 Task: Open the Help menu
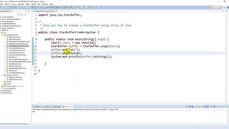point(51,4)
